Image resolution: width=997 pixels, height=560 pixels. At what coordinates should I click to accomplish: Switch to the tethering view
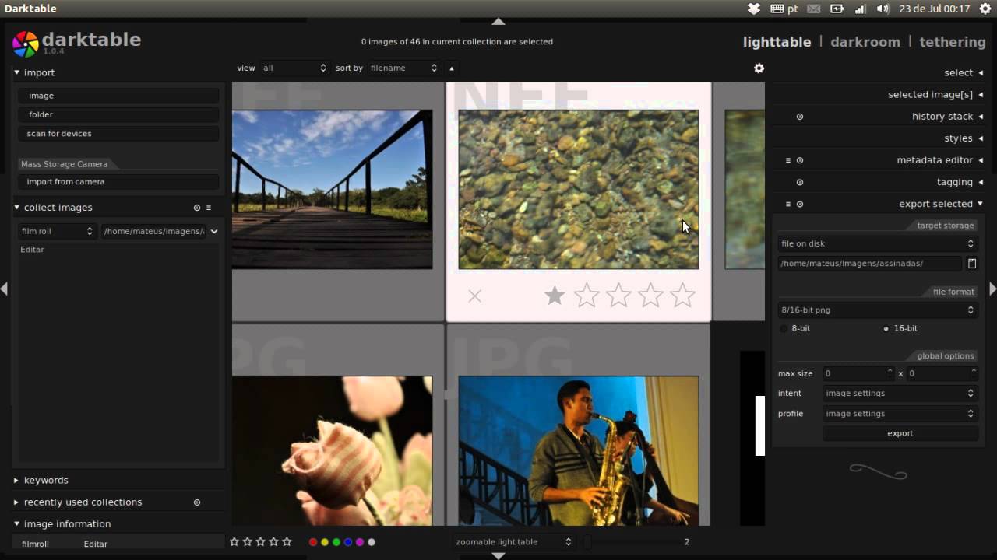click(953, 42)
